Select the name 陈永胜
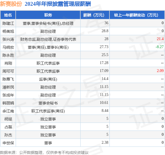The width and height of the screenshot is (165, 155). click(x=8, y=55)
